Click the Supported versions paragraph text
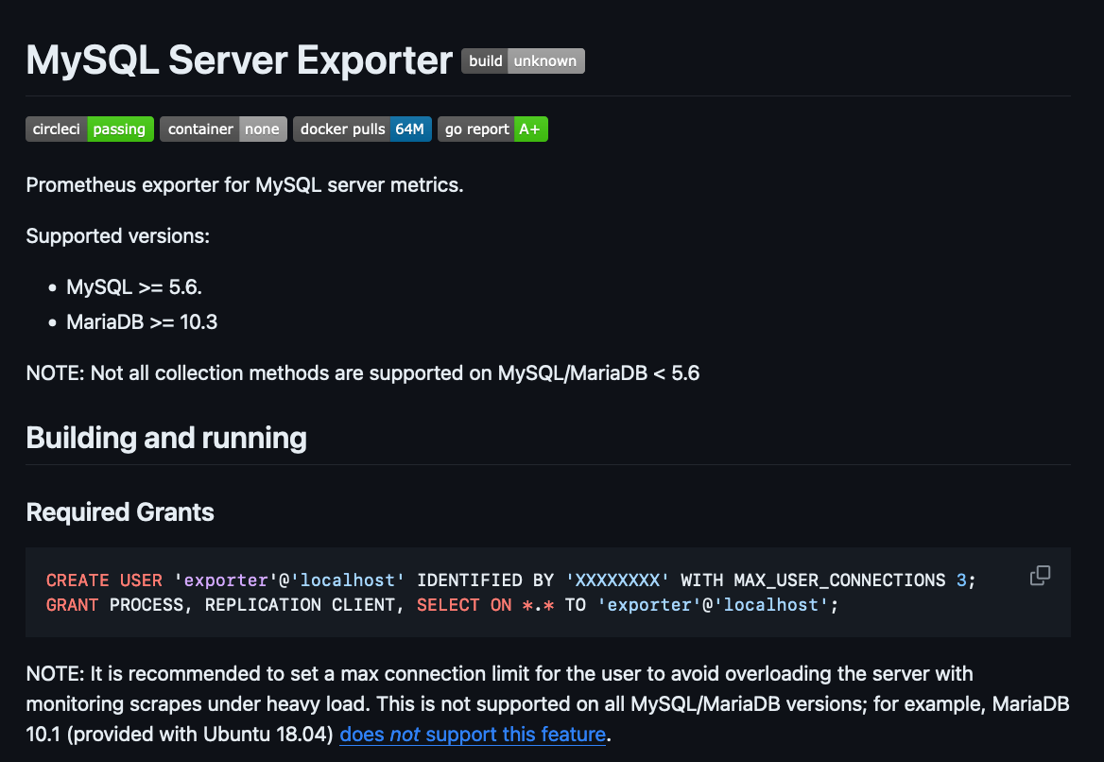 coord(117,235)
